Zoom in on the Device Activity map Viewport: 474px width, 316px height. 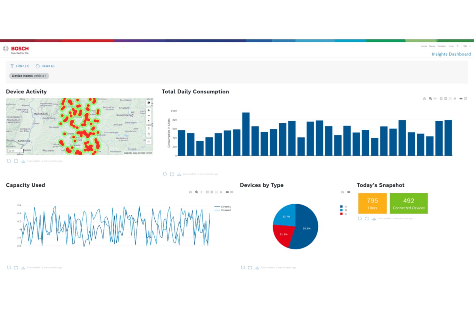pos(149,110)
